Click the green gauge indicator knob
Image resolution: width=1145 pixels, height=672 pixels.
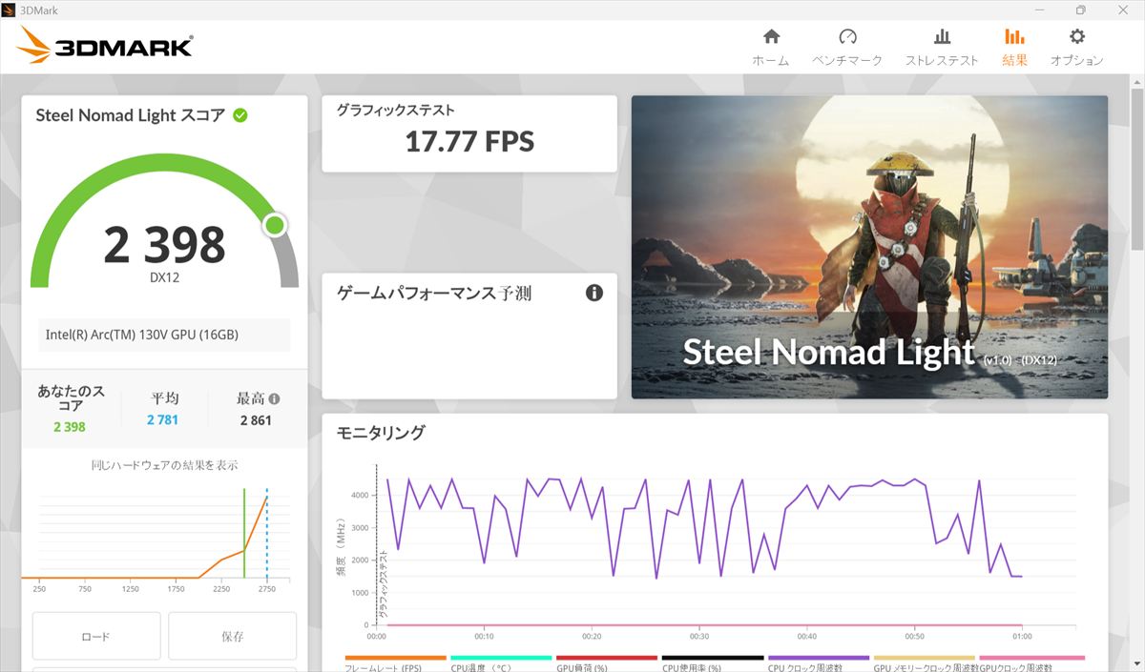click(275, 225)
